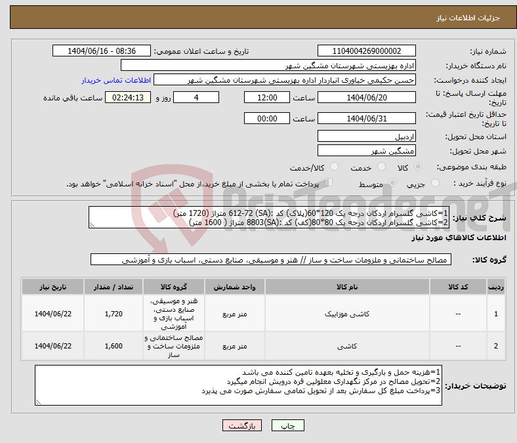Viewport: 517px width, 443px height.
Task: Click the نام کالا column header
Action: 347,287
